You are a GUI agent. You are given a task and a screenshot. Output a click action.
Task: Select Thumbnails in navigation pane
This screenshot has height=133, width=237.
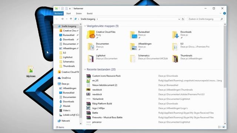point(69,66)
